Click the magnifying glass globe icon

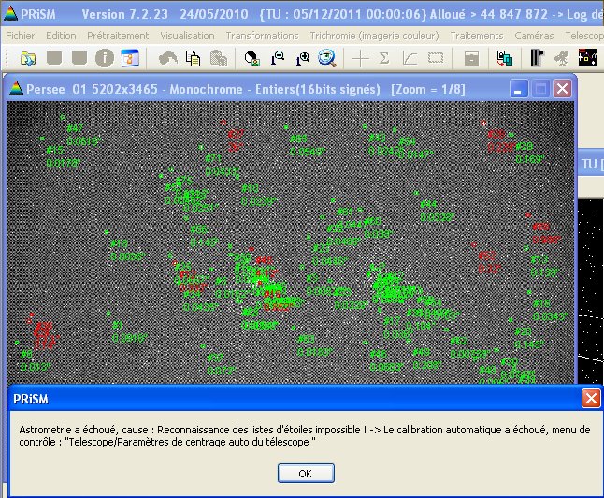[x=326, y=57]
